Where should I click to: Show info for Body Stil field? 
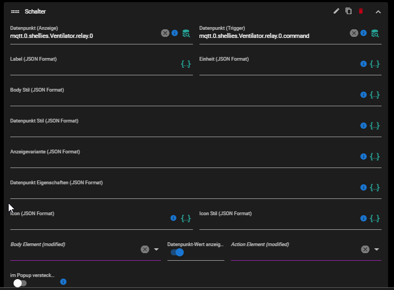[x=363, y=95]
